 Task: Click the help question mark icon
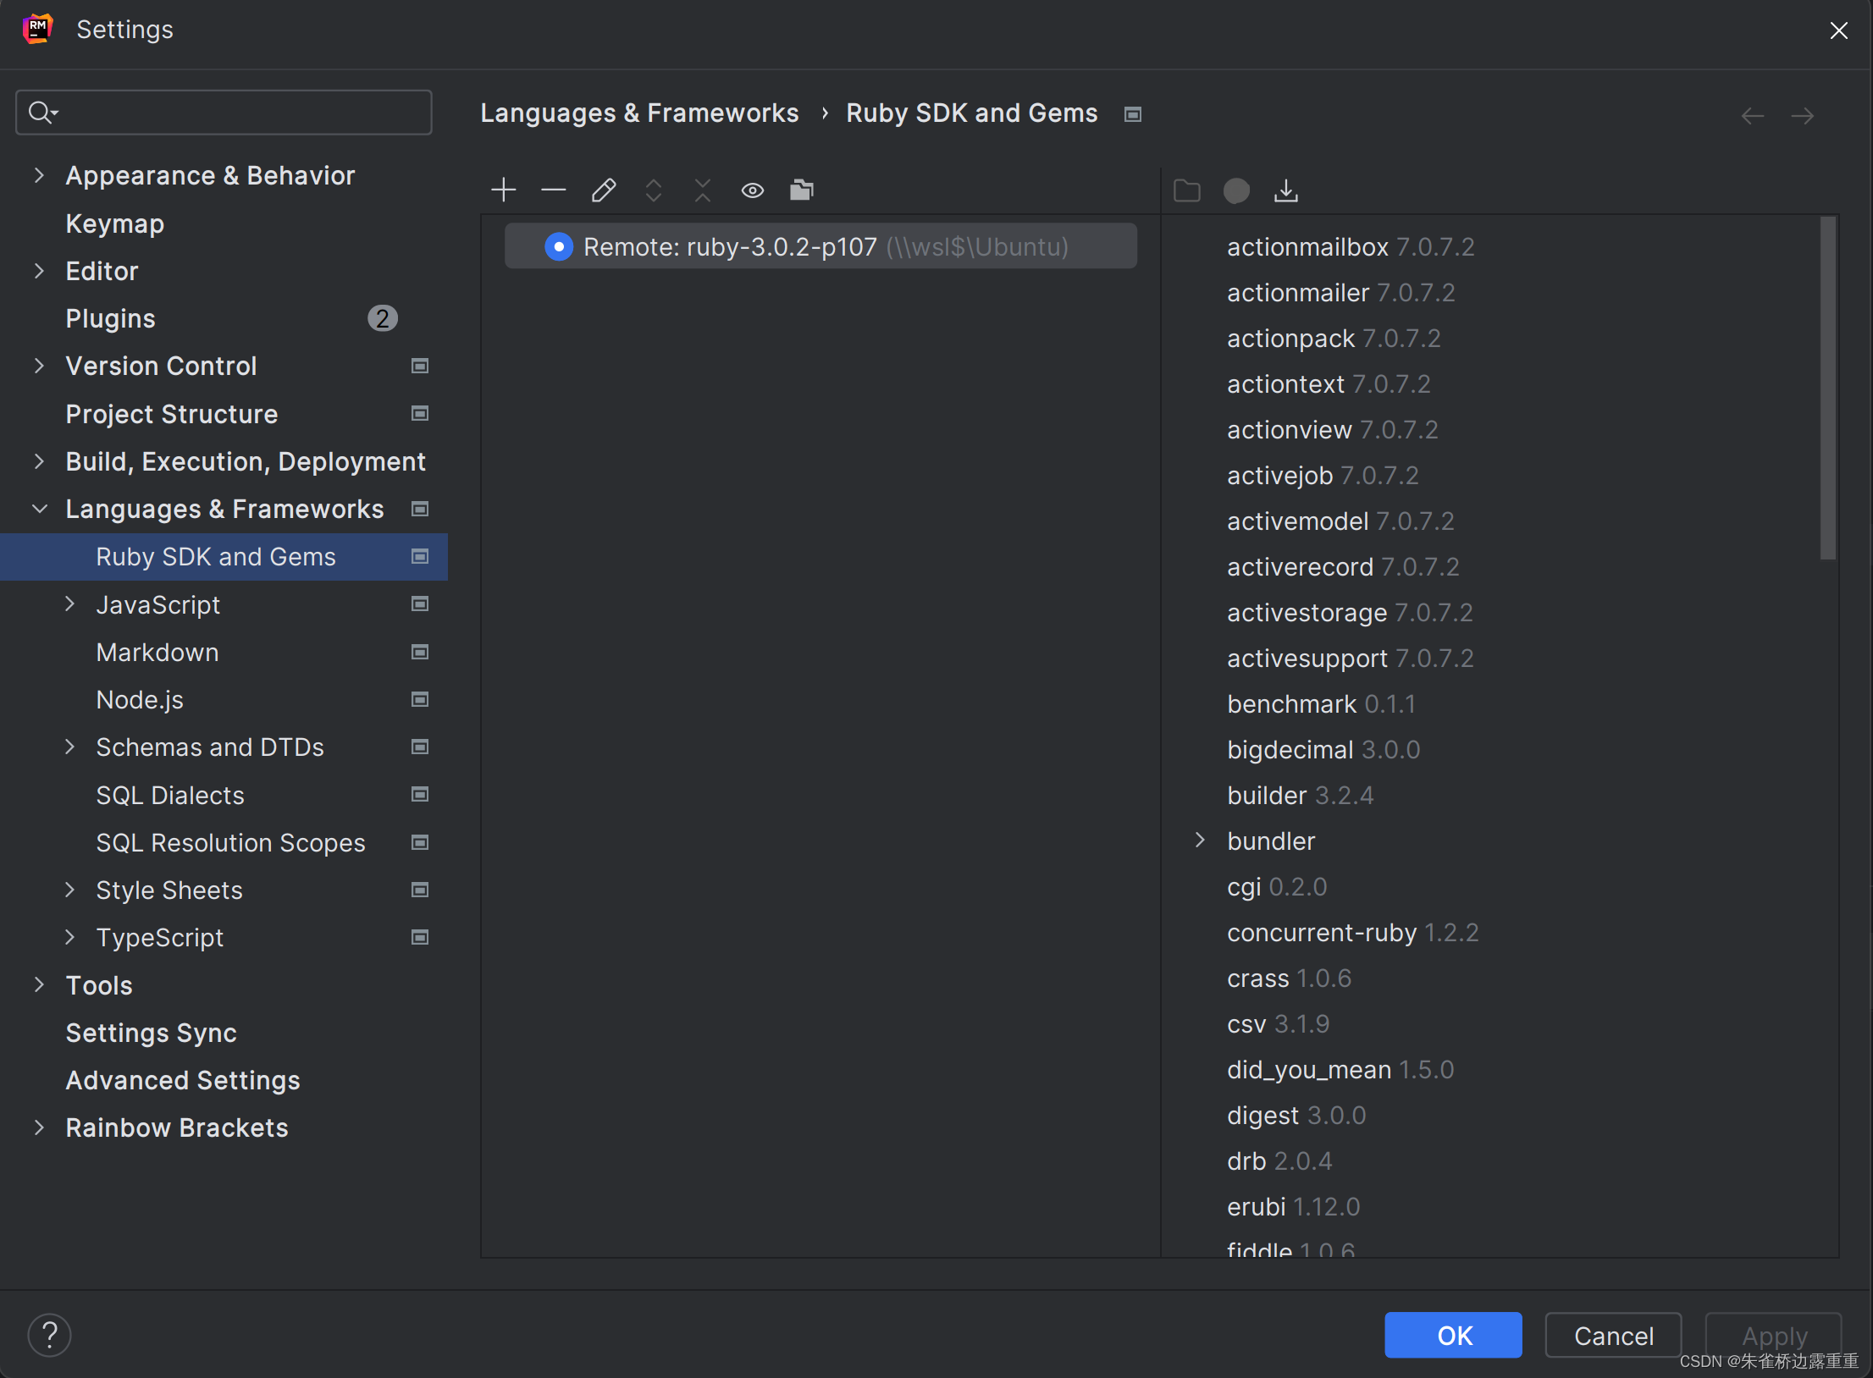[x=49, y=1335]
